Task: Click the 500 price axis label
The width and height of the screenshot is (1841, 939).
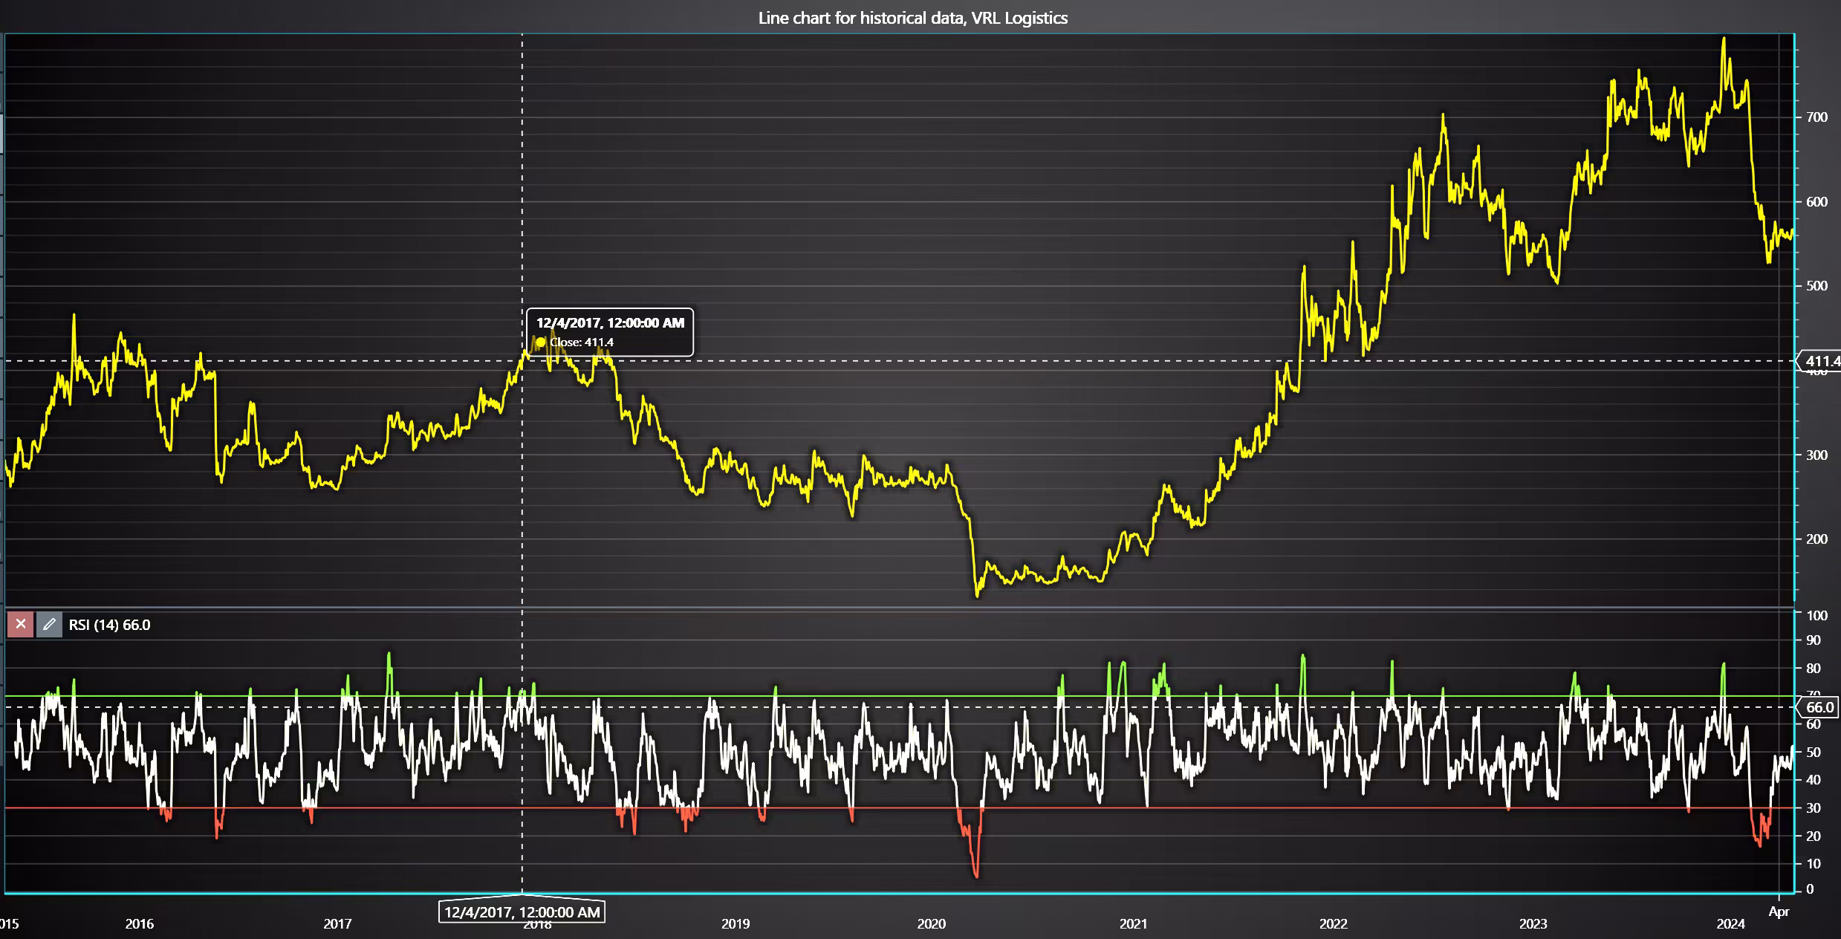Action: (1816, 286)
